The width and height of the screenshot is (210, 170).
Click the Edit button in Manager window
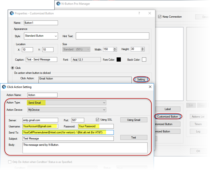(x=191, y=105)
